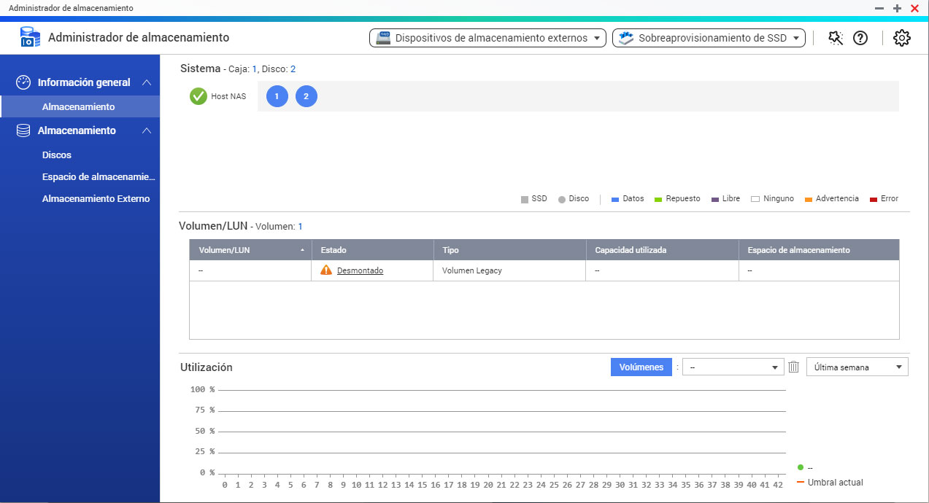Click the trash icon beside volume selector
Image resolution: width=929 pixels, height=503 pixels.
[x=794, y=367]
